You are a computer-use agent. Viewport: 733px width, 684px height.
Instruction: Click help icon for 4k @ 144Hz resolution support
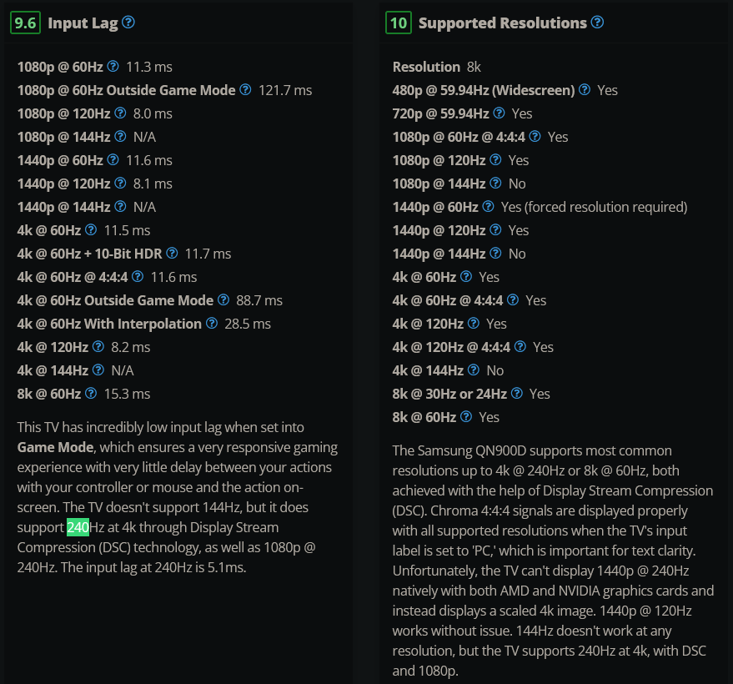pos(474,370)
